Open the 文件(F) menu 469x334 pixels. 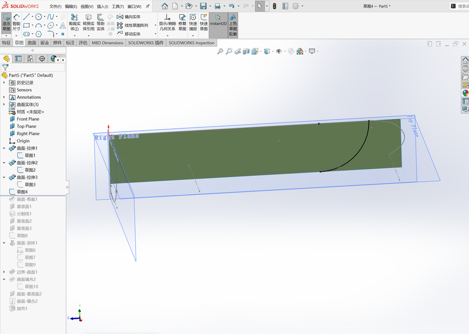point(55,6)
